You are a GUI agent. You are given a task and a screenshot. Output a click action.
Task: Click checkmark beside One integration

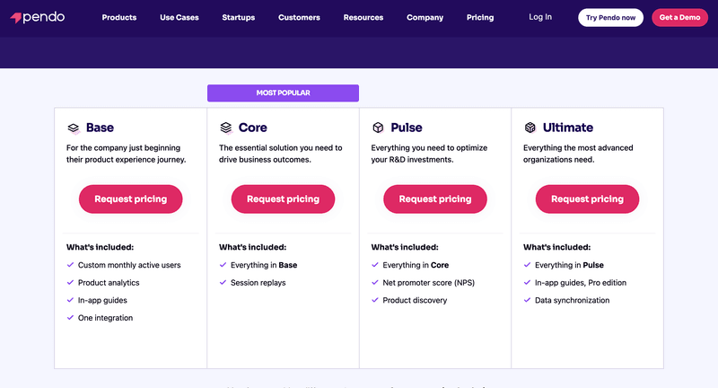[x=70, y=317]
